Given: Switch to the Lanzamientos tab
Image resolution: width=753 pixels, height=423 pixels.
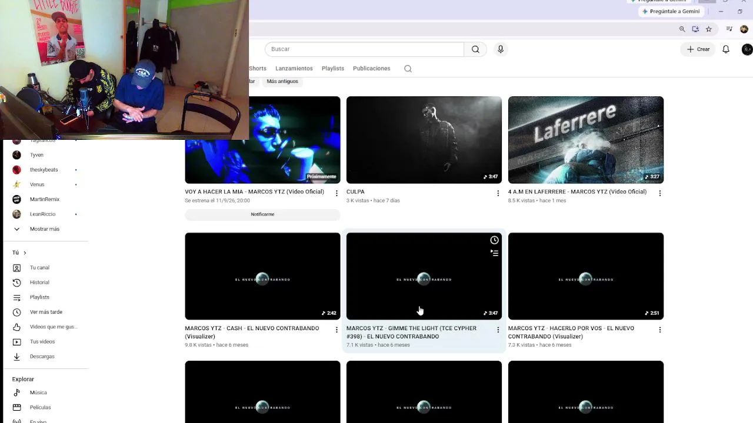Looking at the screenshot, I should (294, 69).
